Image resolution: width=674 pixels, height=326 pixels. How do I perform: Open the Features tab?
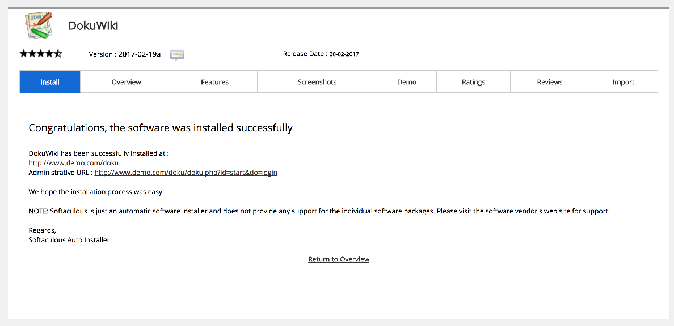pos(214,82)
